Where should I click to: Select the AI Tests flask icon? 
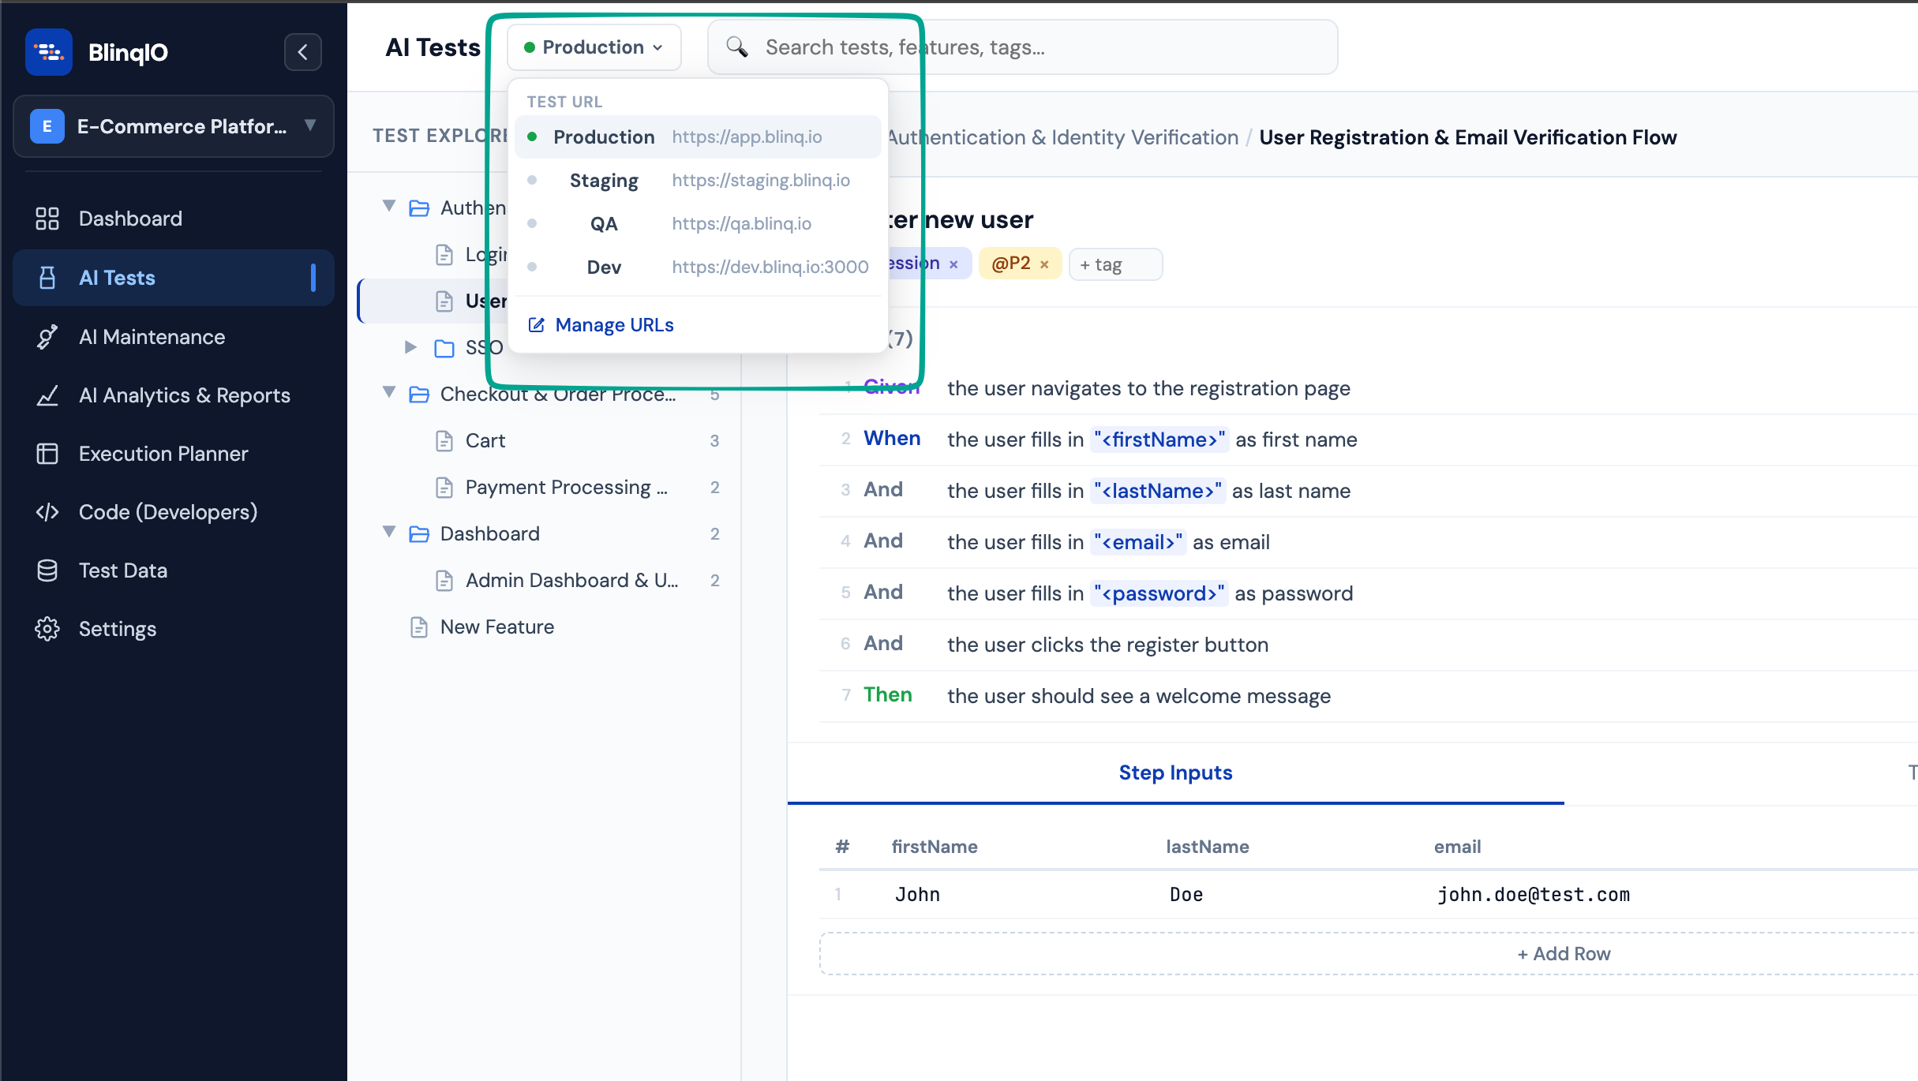(x=47, y=277)
